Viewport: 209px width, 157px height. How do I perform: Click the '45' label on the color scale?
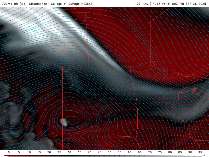point(100,152)
